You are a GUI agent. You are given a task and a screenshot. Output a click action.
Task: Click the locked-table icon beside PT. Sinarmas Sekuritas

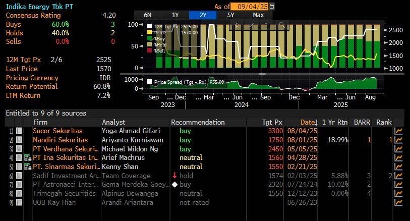pos(27,167)
